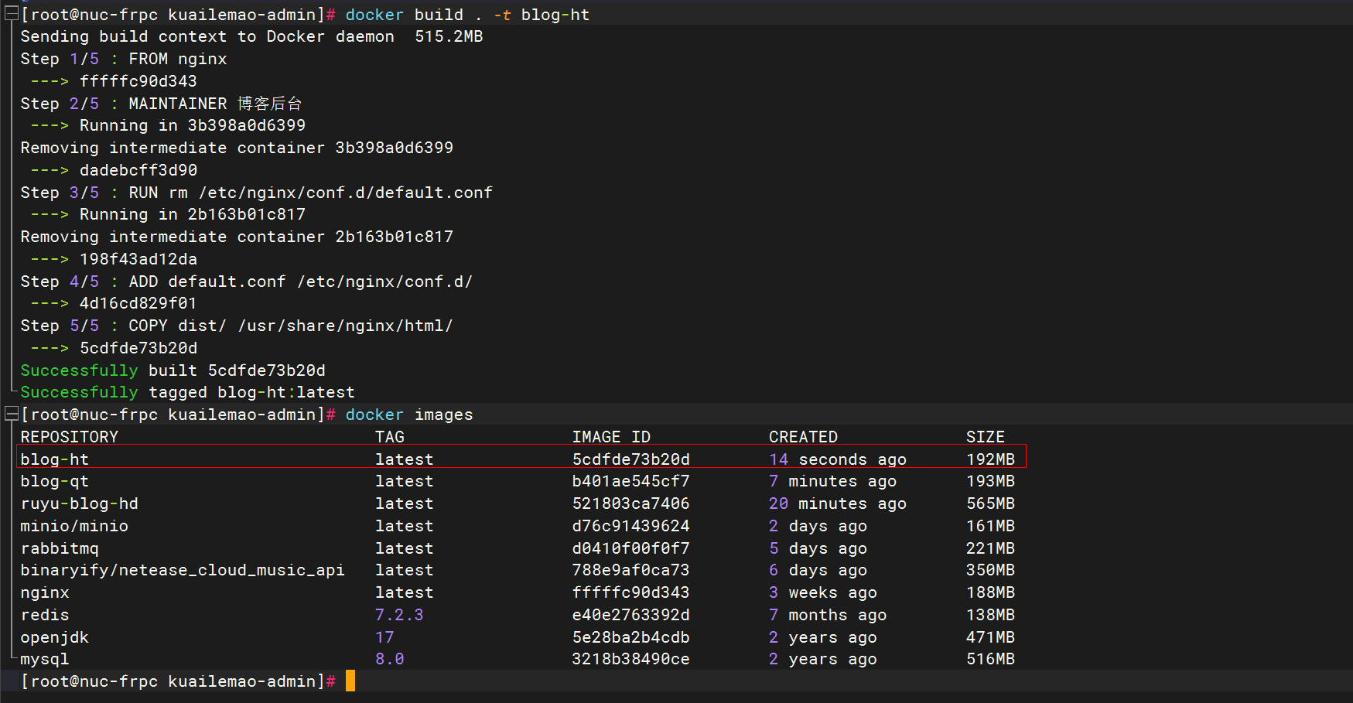Screen dimensions: 1353x703
Task: Click 'Step 5/5 : COPY dist/' line
Action: pyautogui.click(x=237, y=326)
